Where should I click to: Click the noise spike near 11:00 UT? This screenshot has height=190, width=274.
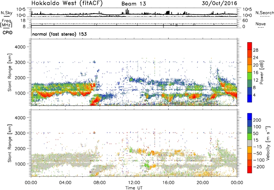click(x=127, y=11)
